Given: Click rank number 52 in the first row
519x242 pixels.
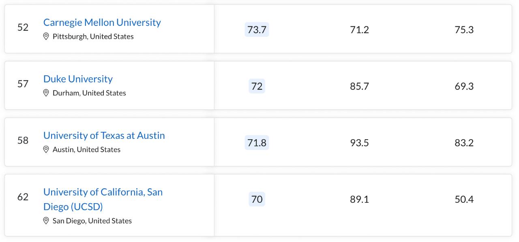Looking at the screenshot, I should click(x=23, y=27).
